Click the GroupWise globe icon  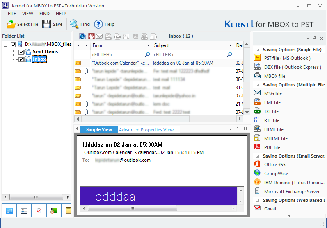[257, 173]
